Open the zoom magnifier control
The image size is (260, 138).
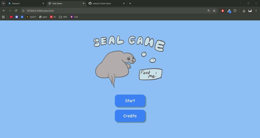tap(209, 11)
